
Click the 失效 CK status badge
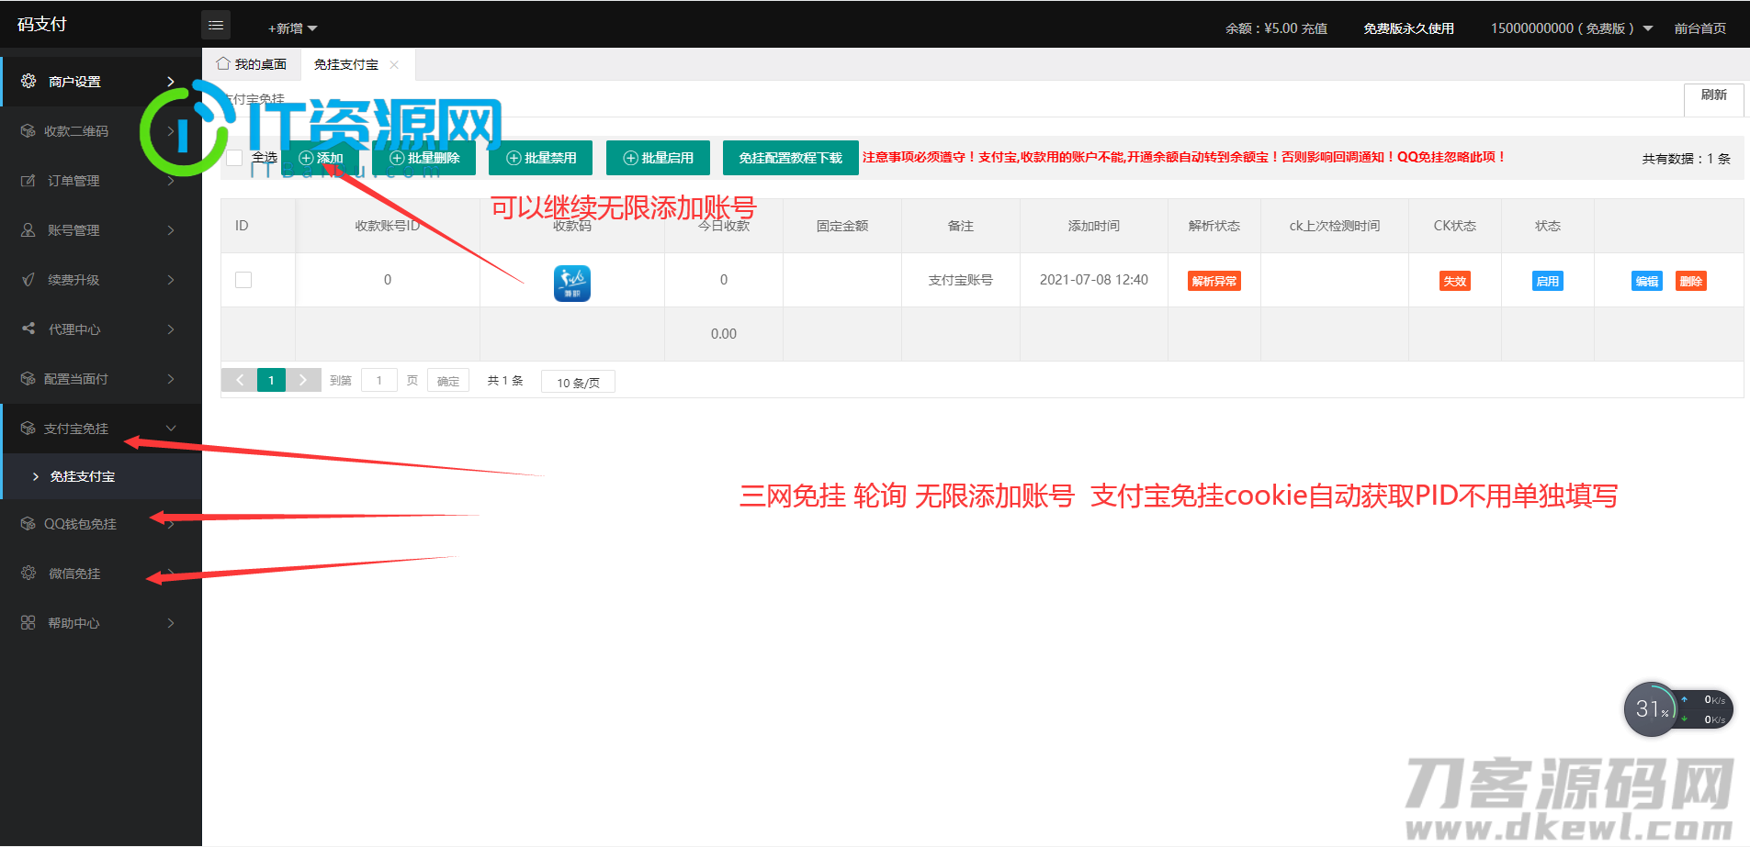1454,282
